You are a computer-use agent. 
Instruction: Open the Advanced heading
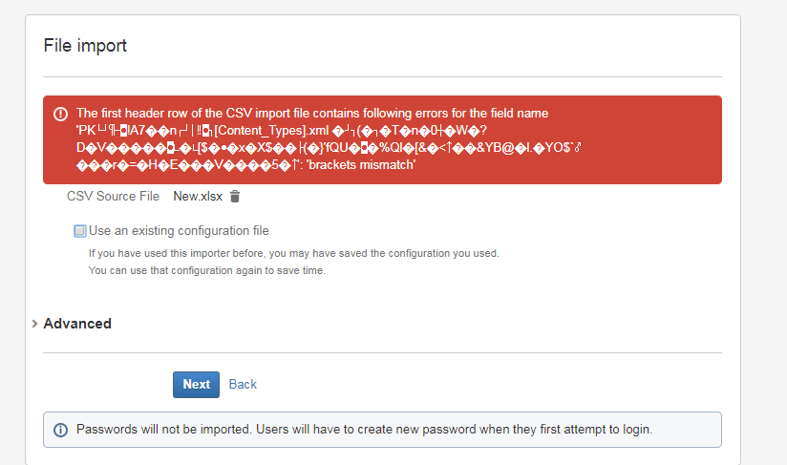(77, 324)
